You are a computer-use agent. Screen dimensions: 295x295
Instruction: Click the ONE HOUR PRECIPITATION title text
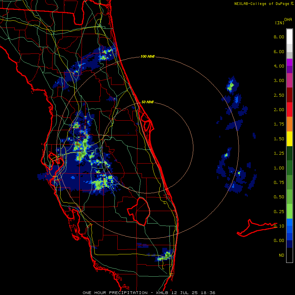coord(115,293)
